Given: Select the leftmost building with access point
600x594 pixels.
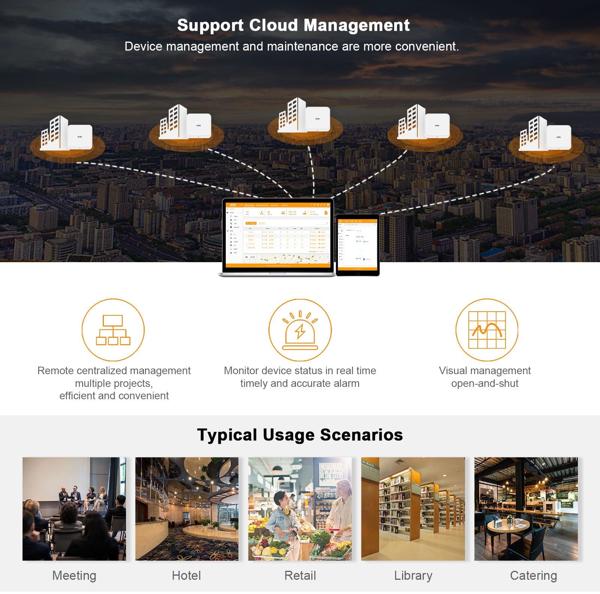Looking at the screenshot, I should (x=66, y=134).
